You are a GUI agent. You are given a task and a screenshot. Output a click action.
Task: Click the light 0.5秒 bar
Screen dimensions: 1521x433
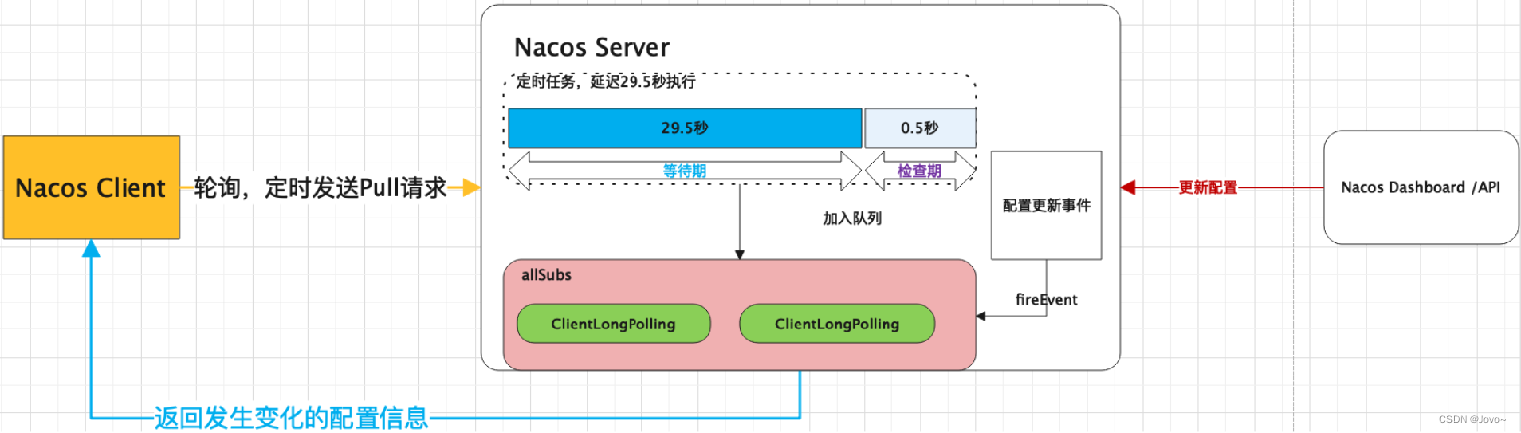click(919, 128)
